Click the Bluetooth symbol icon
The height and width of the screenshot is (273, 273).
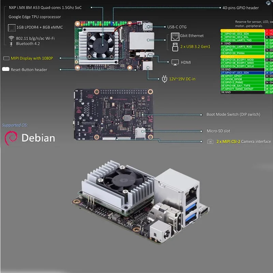[x=11, y=44]
